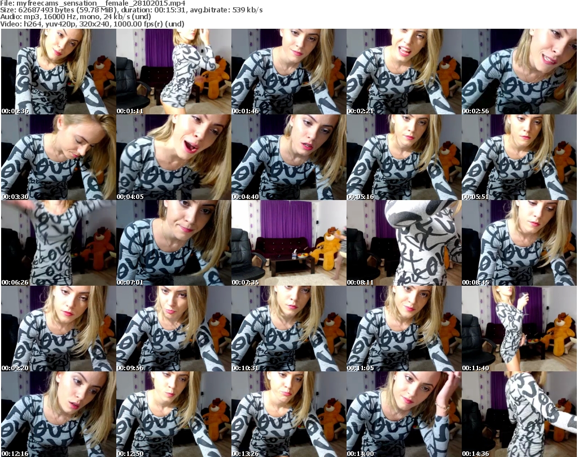This screenshot has width=578, height=457.
Task: Click the Audio mp3 info line
Action: pyautogui.click(x=76, y=17)
